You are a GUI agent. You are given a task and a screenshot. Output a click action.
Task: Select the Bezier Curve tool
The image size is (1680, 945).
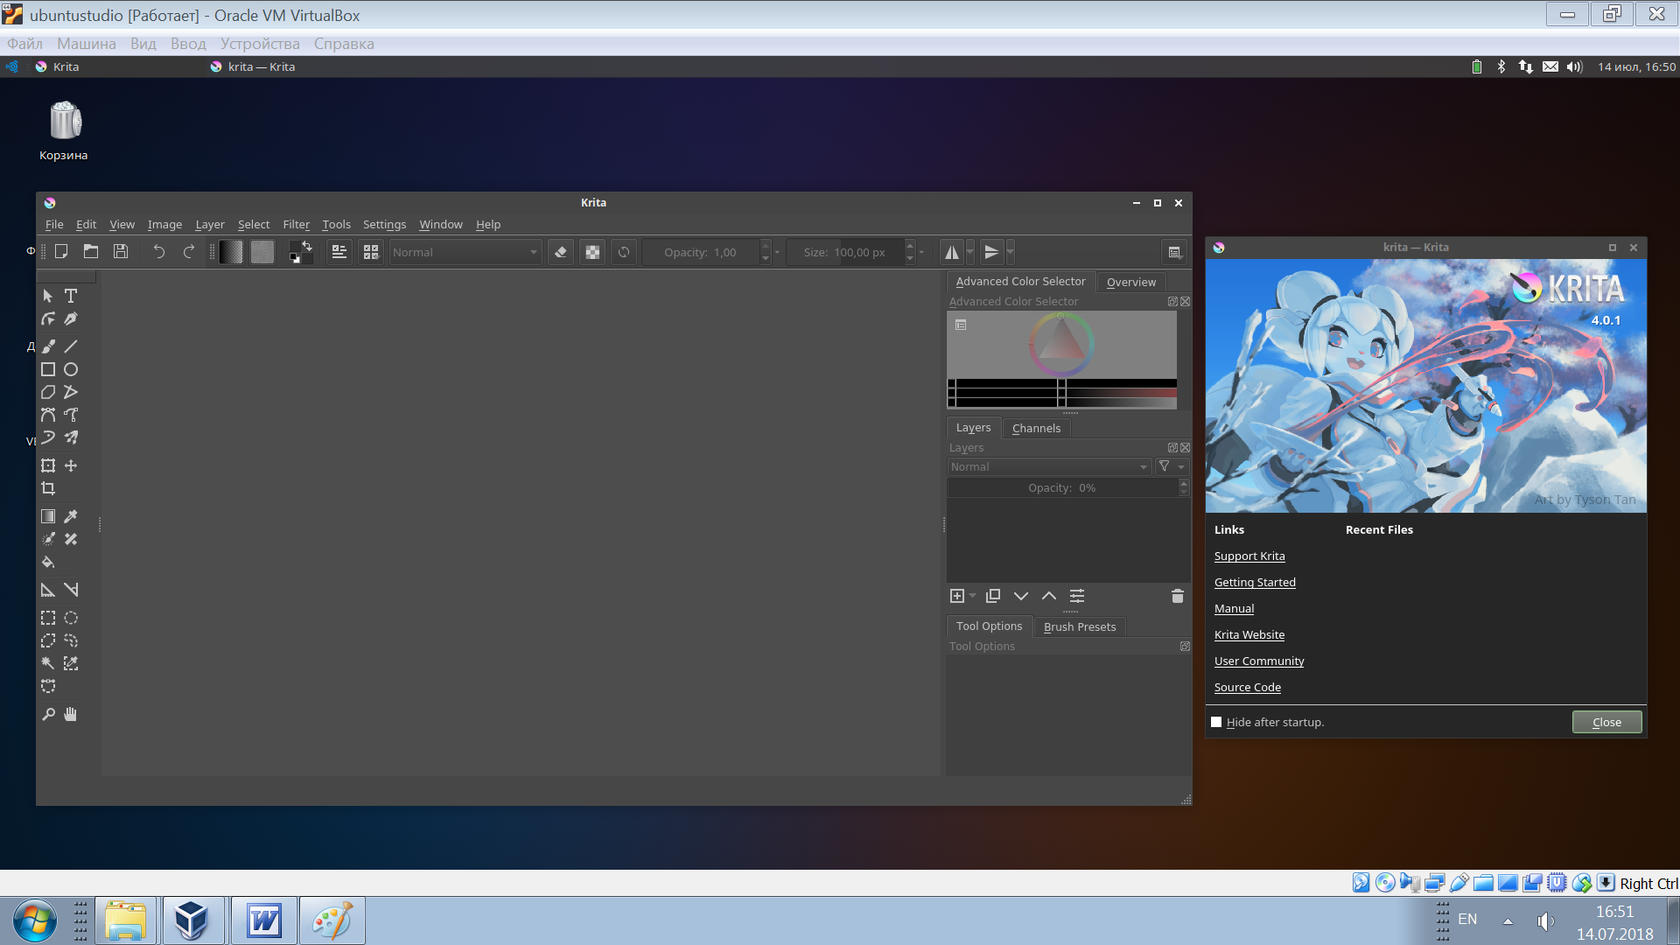pyautogui.click(x=48, y=415)
